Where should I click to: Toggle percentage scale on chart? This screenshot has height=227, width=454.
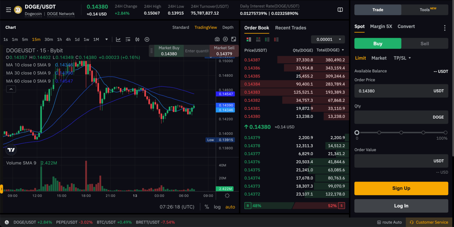207,207
